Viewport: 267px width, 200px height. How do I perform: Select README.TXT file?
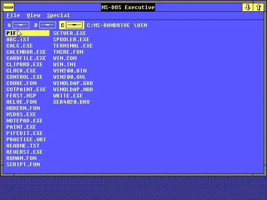[x=23, y=146]
